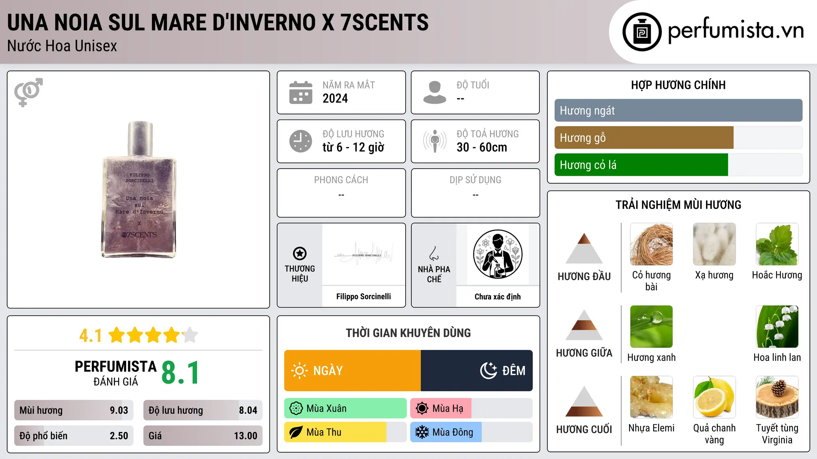
Task: Click the Phong cách label
Action: point(341,180)
